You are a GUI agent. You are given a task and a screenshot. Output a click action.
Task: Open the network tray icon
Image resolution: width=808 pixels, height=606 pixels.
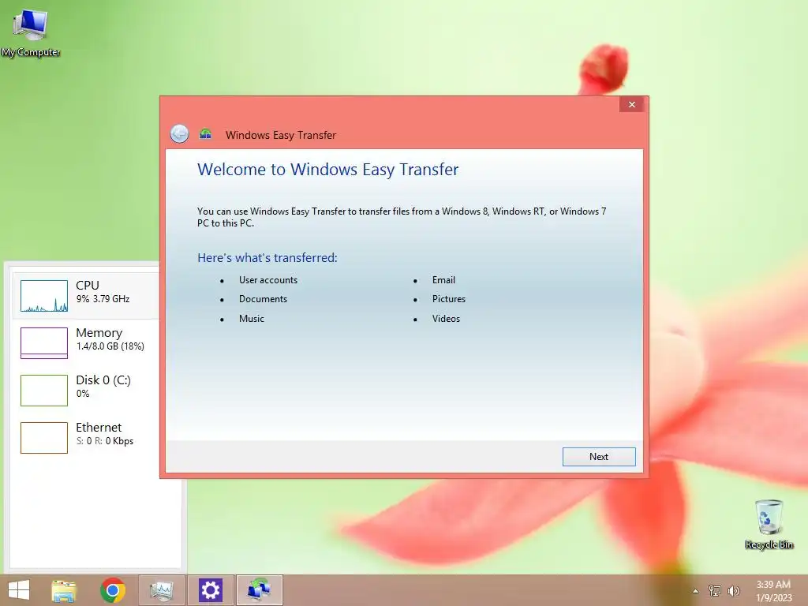click(x=715, y=590)
